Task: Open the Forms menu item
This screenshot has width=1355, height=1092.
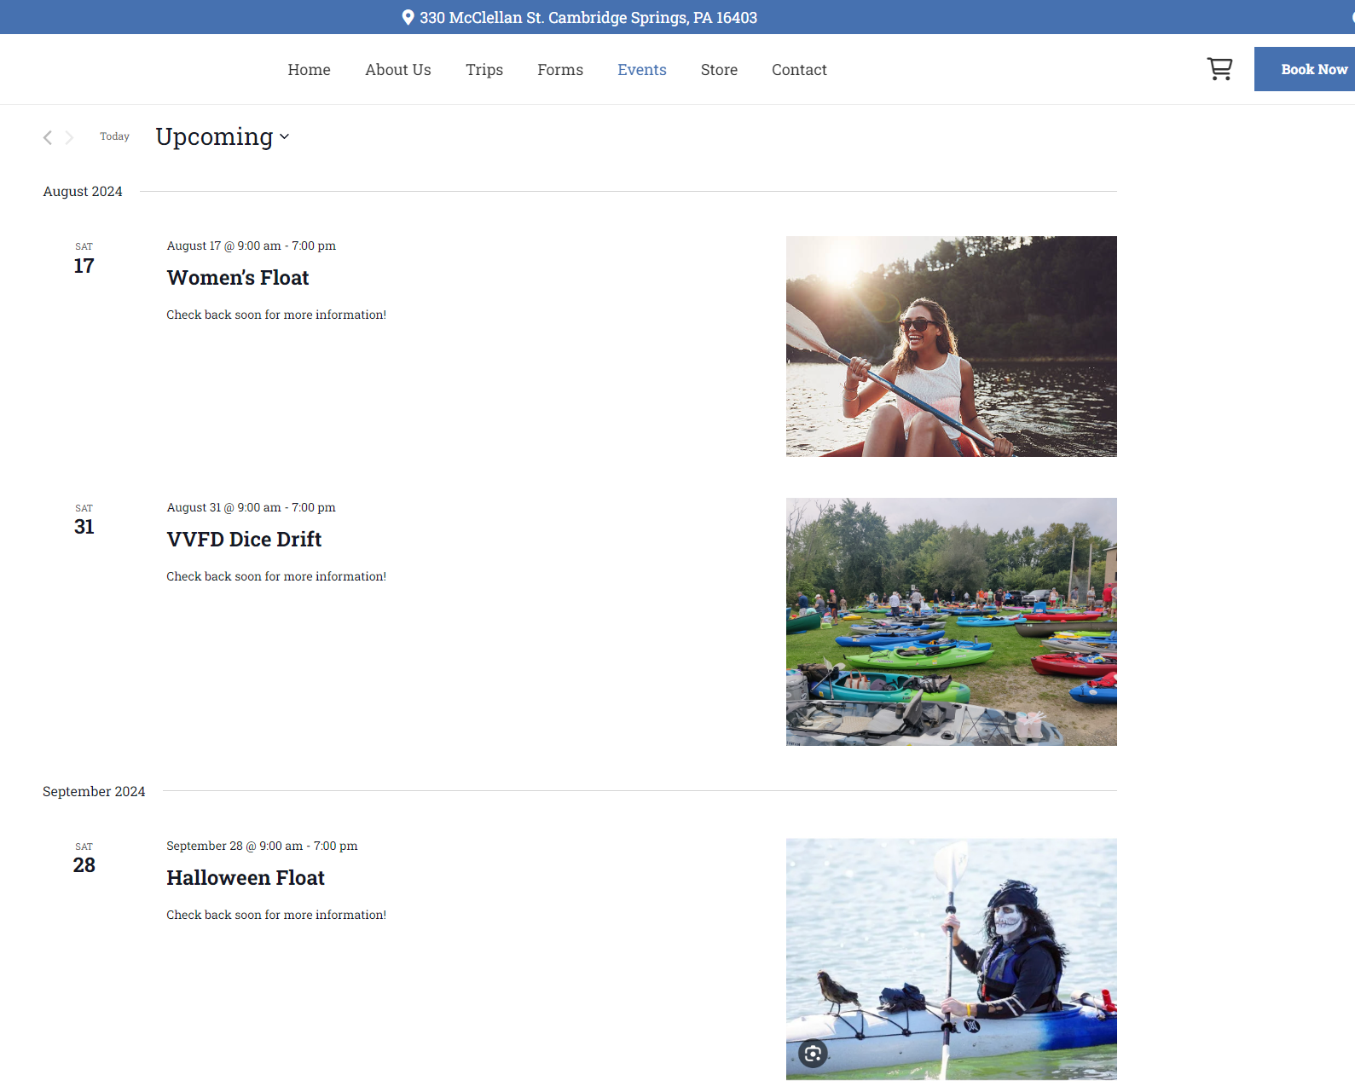Action: pyautogui.click(x=560, y=70)
